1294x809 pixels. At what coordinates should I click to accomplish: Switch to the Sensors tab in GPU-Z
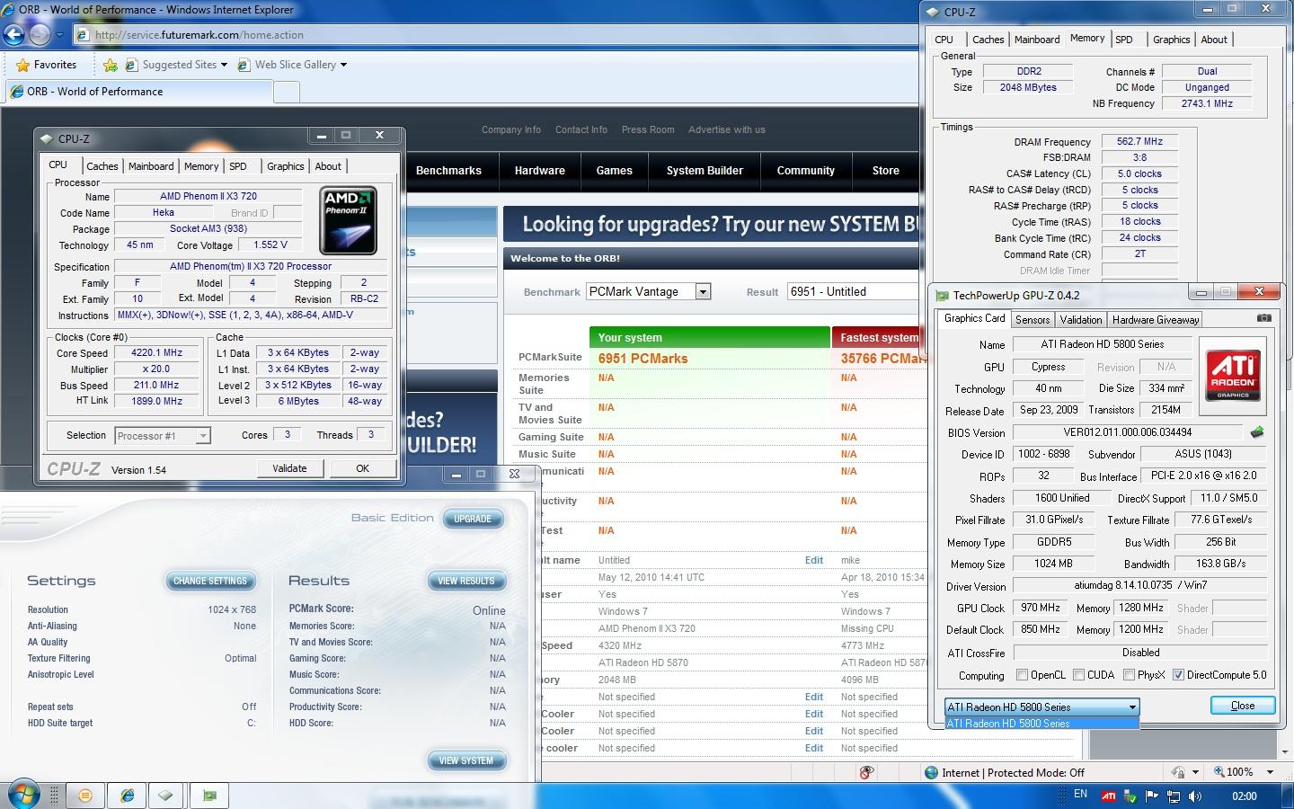coord(1032,320)
